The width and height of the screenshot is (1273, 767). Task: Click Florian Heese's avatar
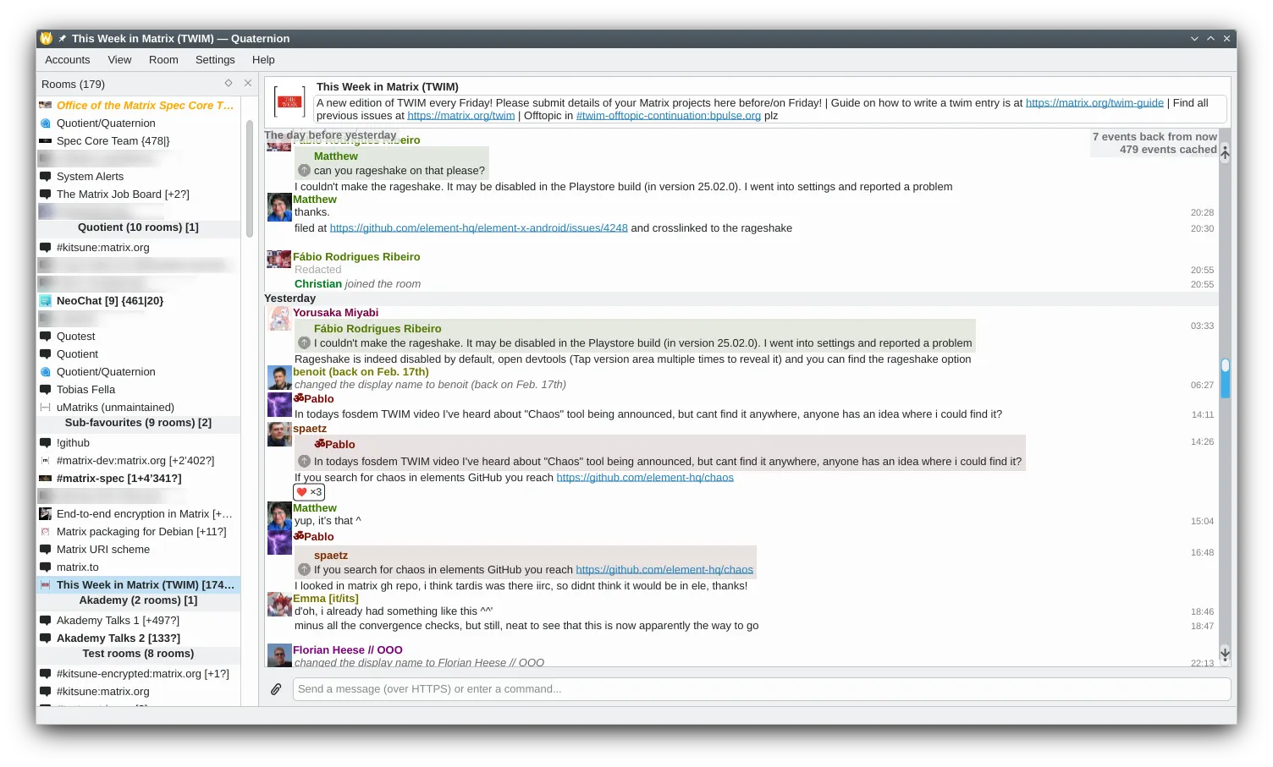[279, 655]
